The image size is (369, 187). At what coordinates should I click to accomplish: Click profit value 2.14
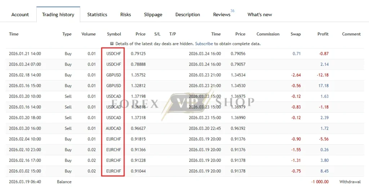tap(325, 64)
